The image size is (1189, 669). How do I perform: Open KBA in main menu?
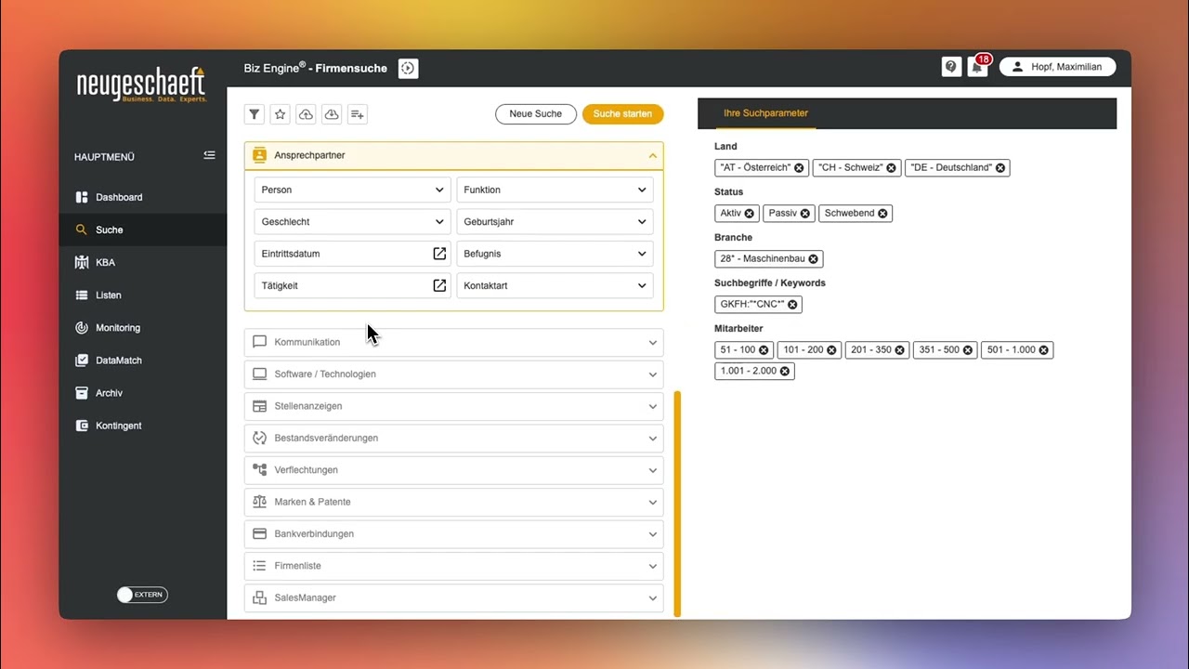click(x=143, y=262)
